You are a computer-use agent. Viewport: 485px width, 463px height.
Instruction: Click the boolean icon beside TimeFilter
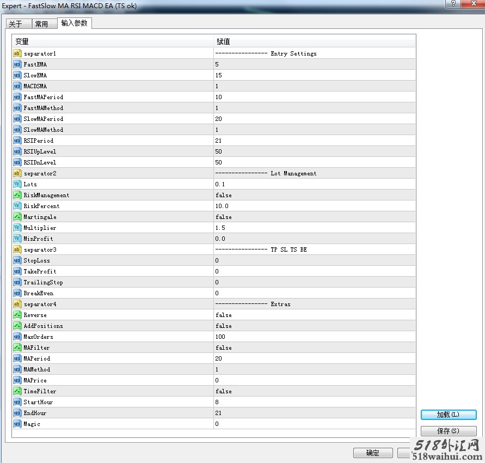coord(17,391)
